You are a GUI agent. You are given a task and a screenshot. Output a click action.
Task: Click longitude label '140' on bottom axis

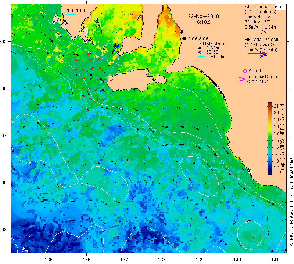pos(237,260)
